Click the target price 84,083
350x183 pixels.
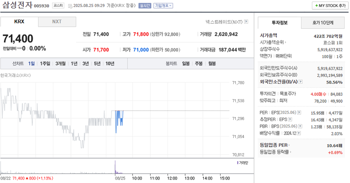(x=336, y=94)
